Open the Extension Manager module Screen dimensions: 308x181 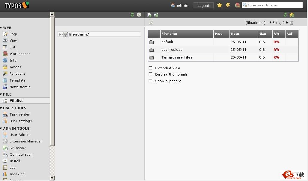pyautogui.click(x=26, y=141)
